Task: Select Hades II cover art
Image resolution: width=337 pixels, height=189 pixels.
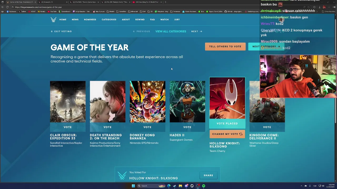Action: tap(187, 102)
